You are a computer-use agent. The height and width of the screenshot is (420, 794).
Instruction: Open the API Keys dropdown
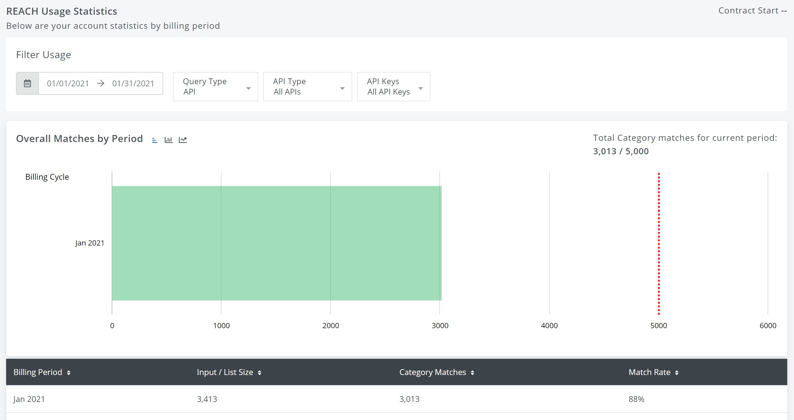coord(393,87)
